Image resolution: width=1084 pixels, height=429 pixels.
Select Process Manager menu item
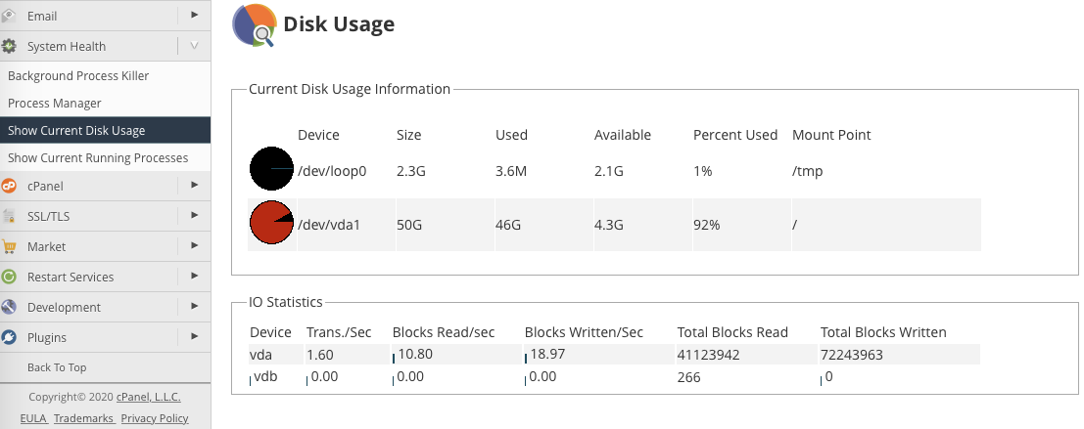[55, 103]
